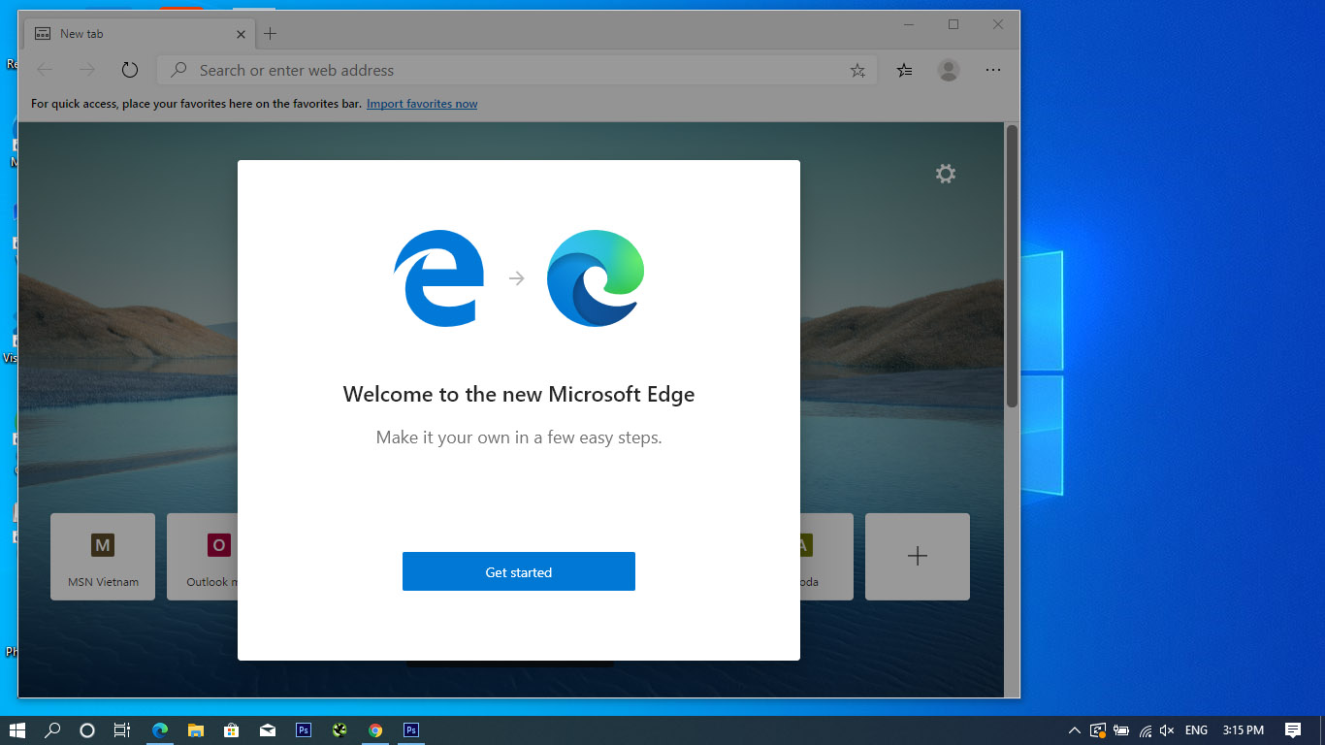This screenshot has width=1325, height=745.
Task: Click the Forward navigation arrow
Action: coord(87,70)
